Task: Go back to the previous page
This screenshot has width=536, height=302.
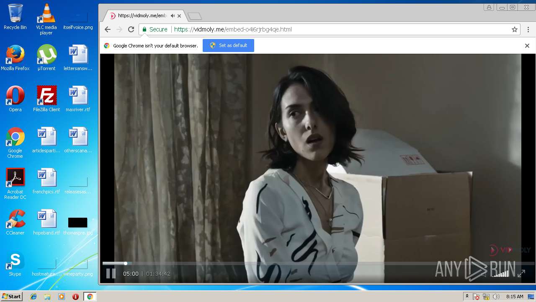Action: point(108,29)
